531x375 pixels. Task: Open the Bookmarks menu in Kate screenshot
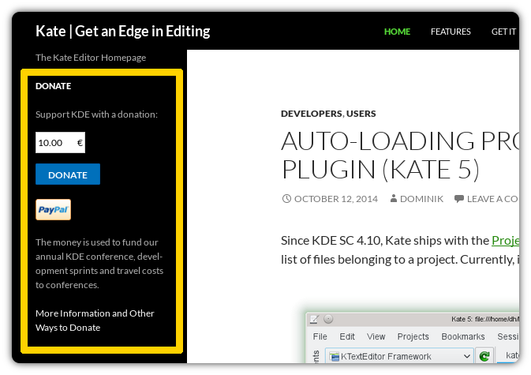(x=463, y=336)
